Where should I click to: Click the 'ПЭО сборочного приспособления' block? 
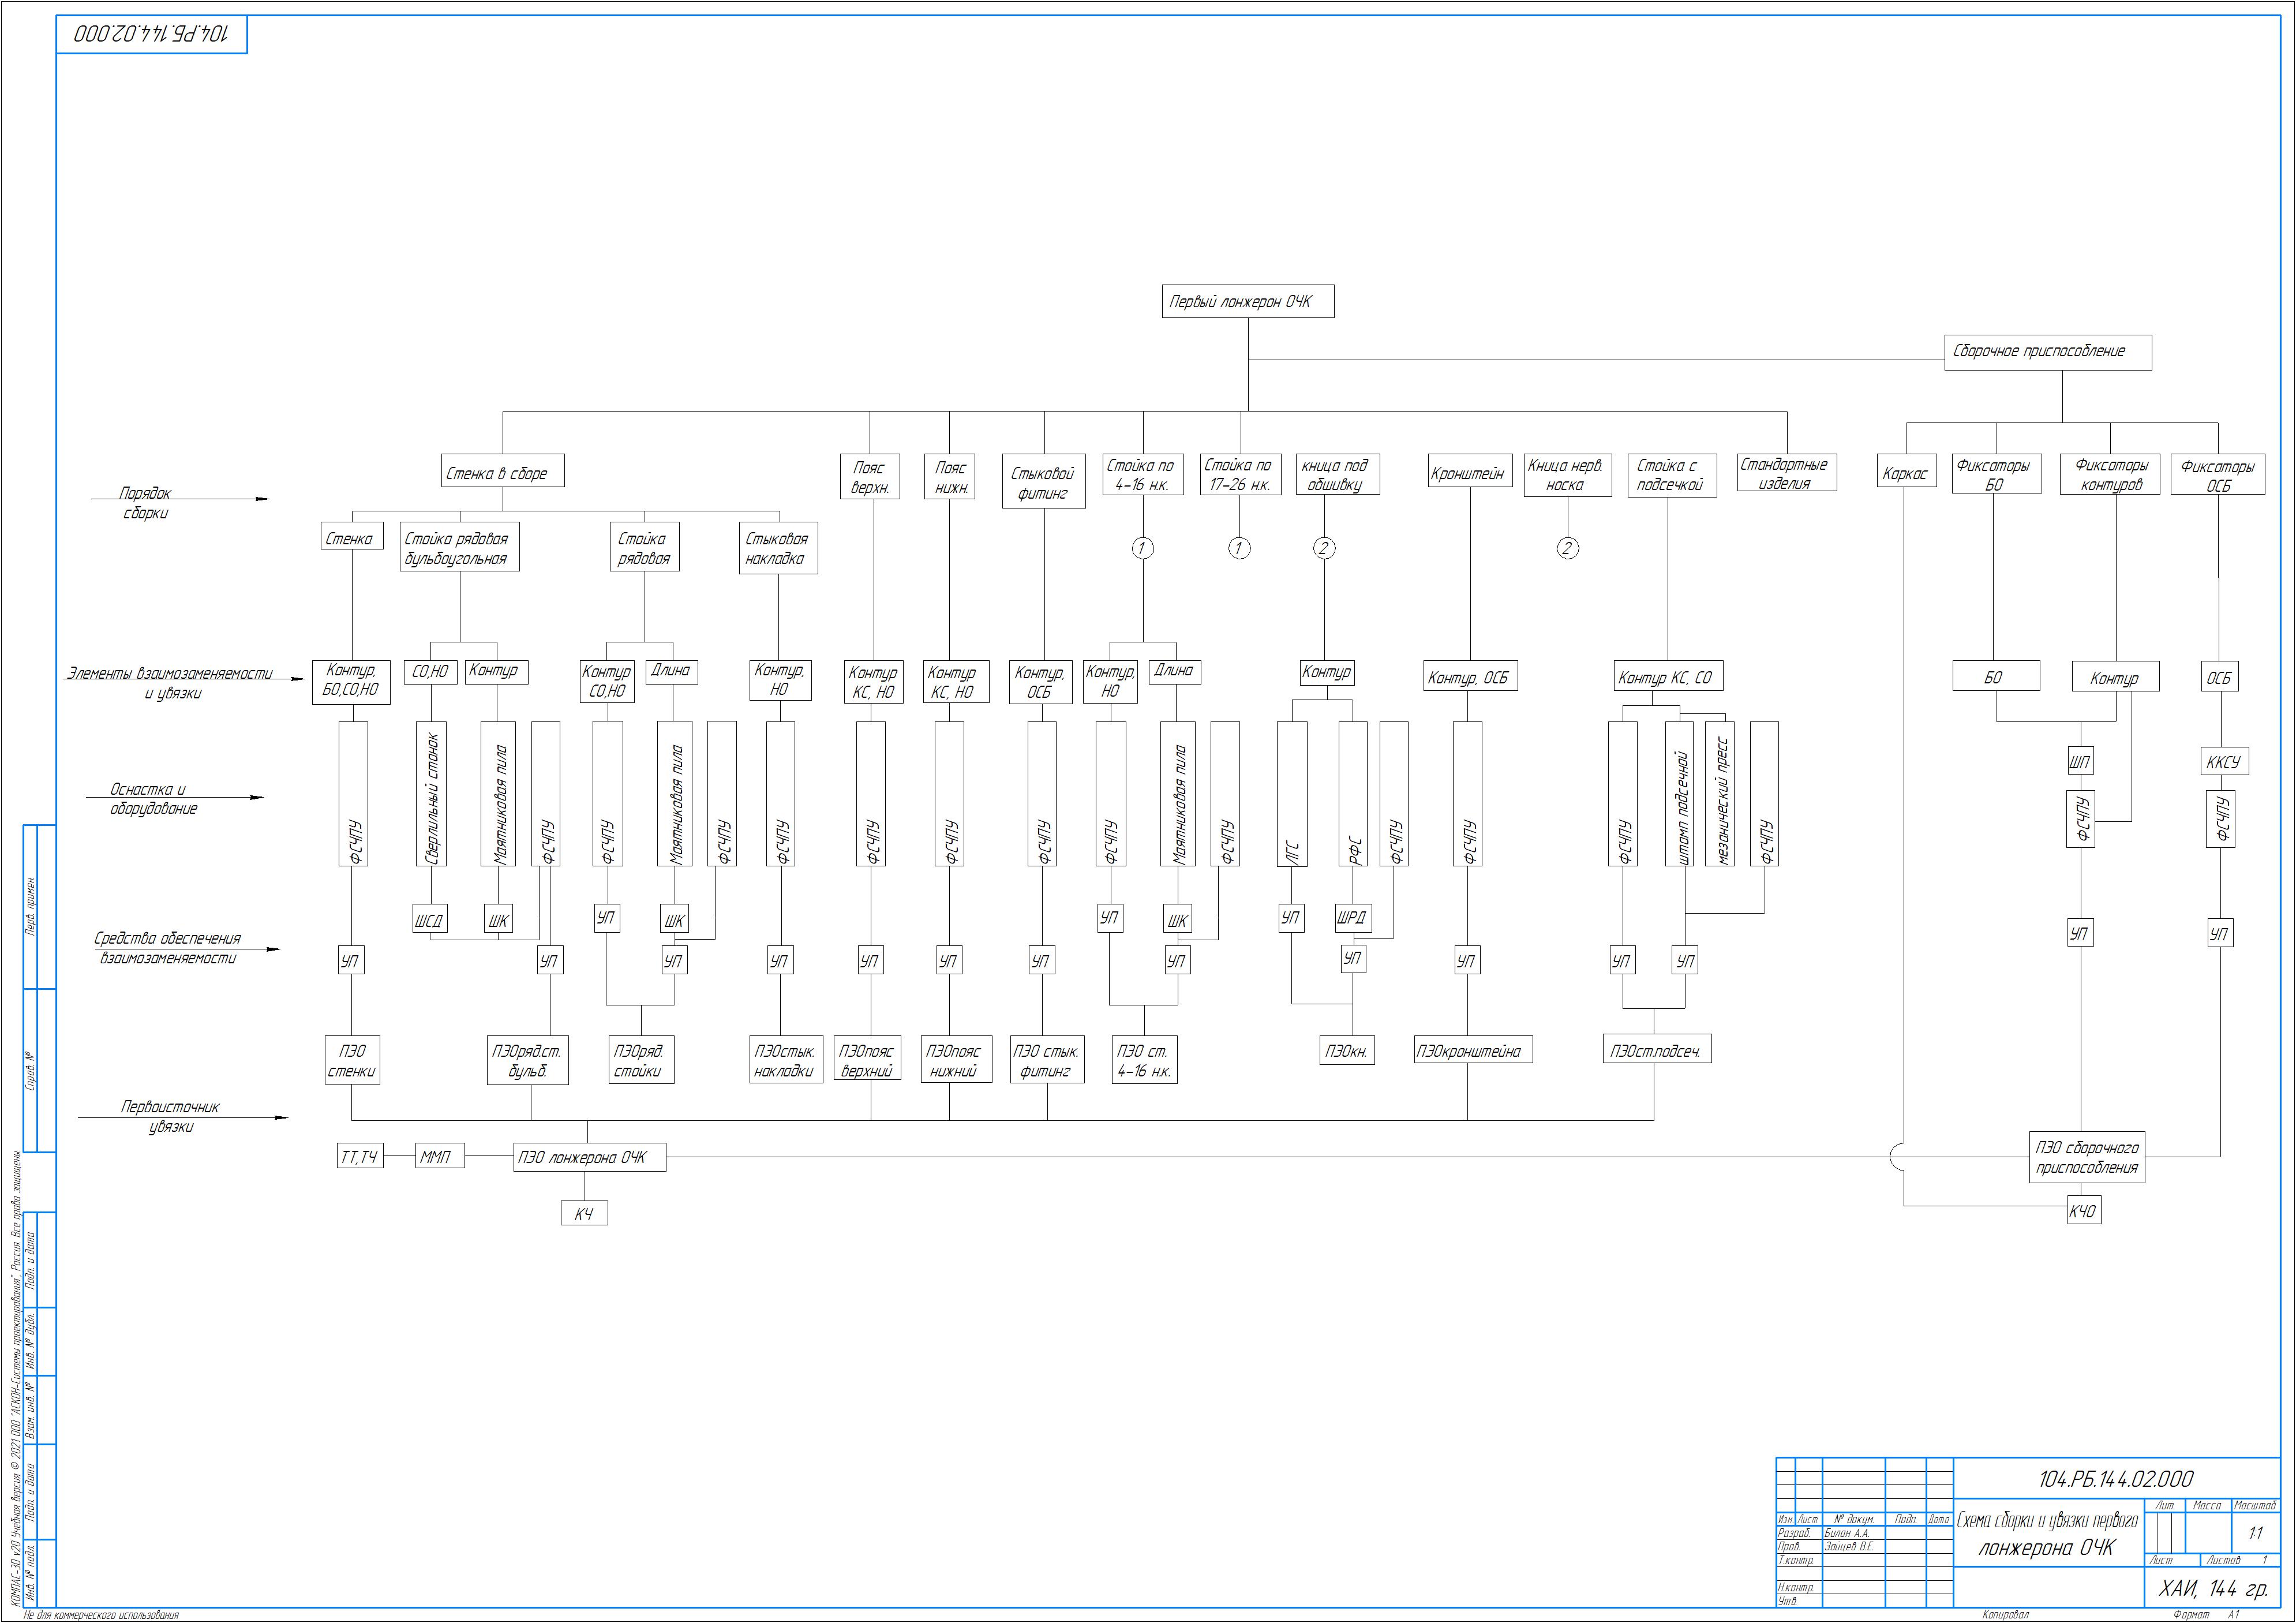pos(2088,1157)
